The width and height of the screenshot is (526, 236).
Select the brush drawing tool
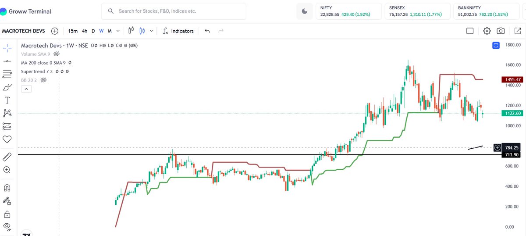click(7, 87)
